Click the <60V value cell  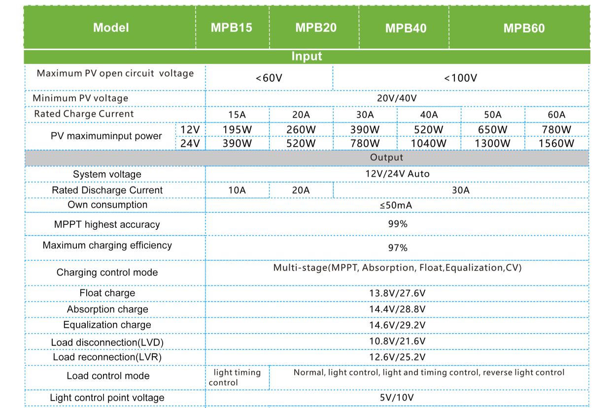tap(269, 78)
